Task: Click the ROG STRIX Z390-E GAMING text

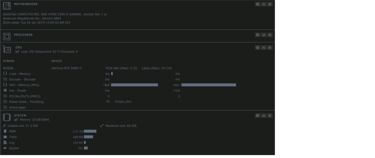Action: pyautogui.click(x=61, y=14)
